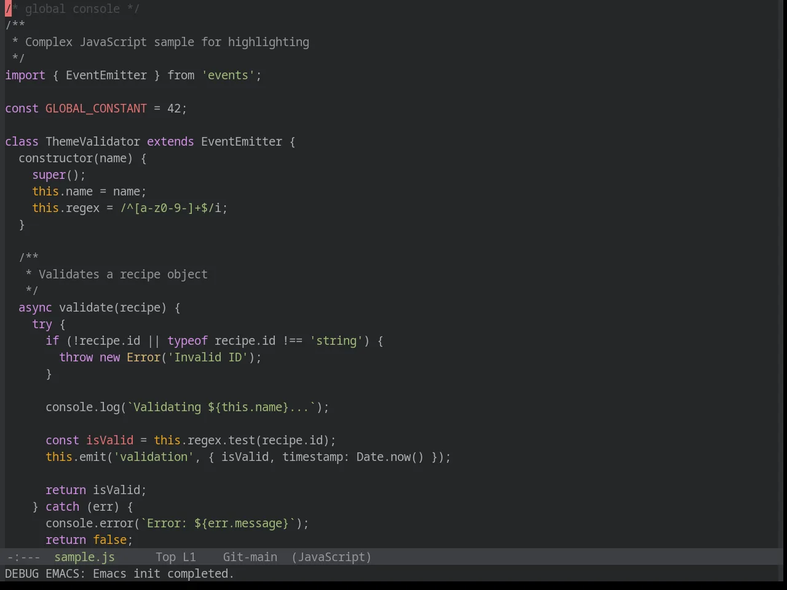Viewport: 787px width, 590px height.
Task: Click the GLOBAL_CONSTANT identifier
Action: [x=96, y=108]
